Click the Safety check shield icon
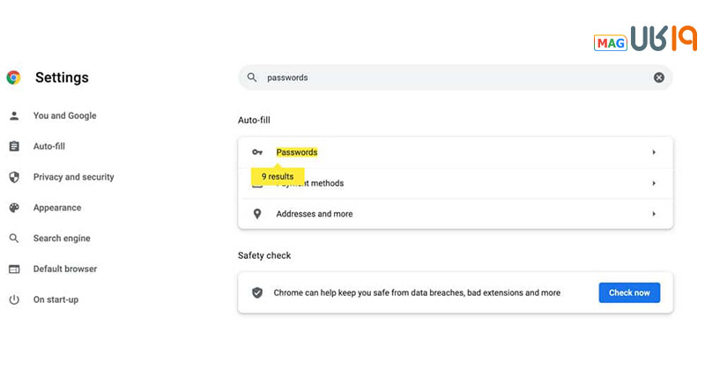Image resolution: width=705 pixels, height=391 pixels. click(x=257, y=292)
